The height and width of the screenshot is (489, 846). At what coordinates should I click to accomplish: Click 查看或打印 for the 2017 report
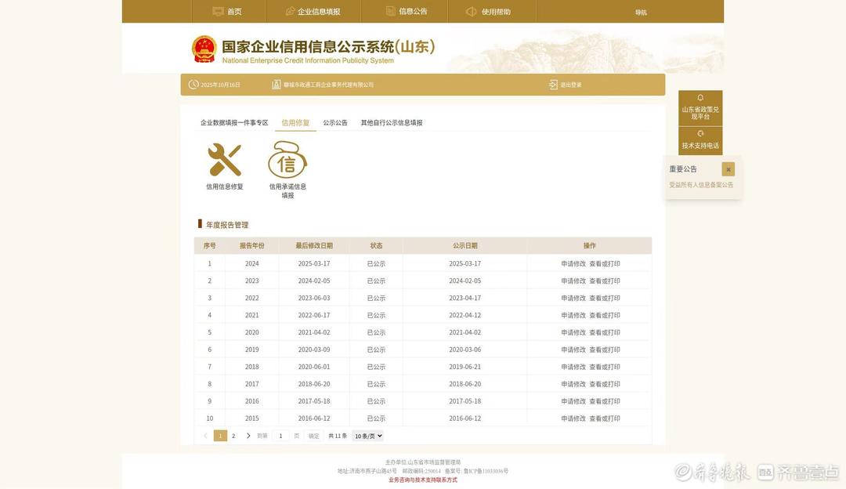pos(604,384)
